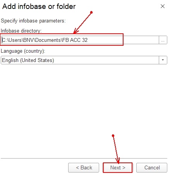Click inside the Infobase directory path field
Image resolution: width=170 pixels, height=176 pixels.
click(80, 40)
